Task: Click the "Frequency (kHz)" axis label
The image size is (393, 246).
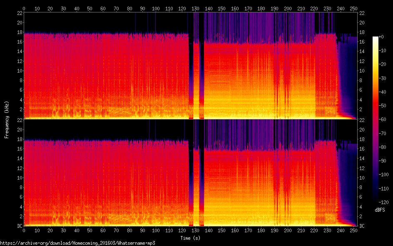Action: coord(7,119)
